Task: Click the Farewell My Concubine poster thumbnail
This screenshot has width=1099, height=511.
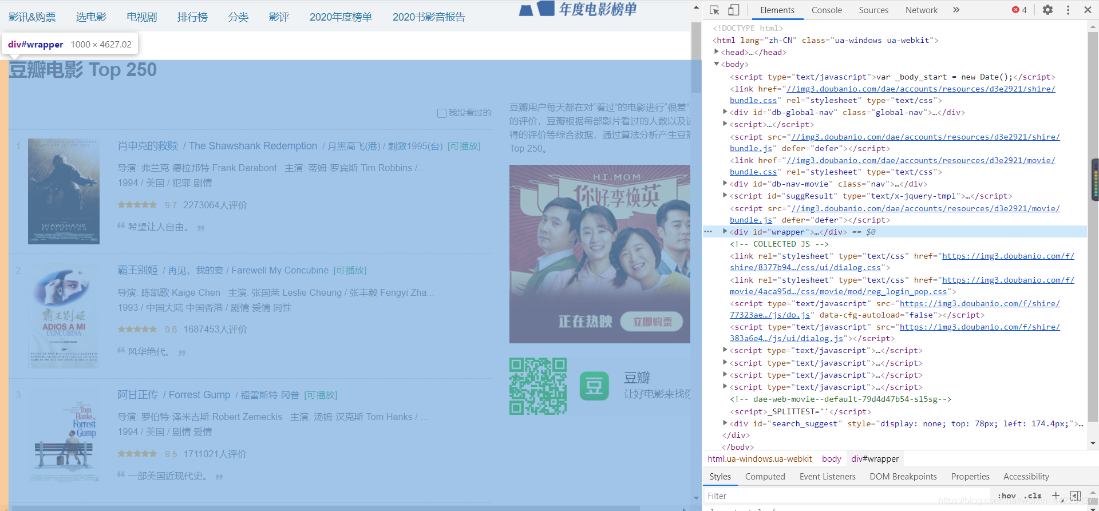Action: [x=64, y=316]
